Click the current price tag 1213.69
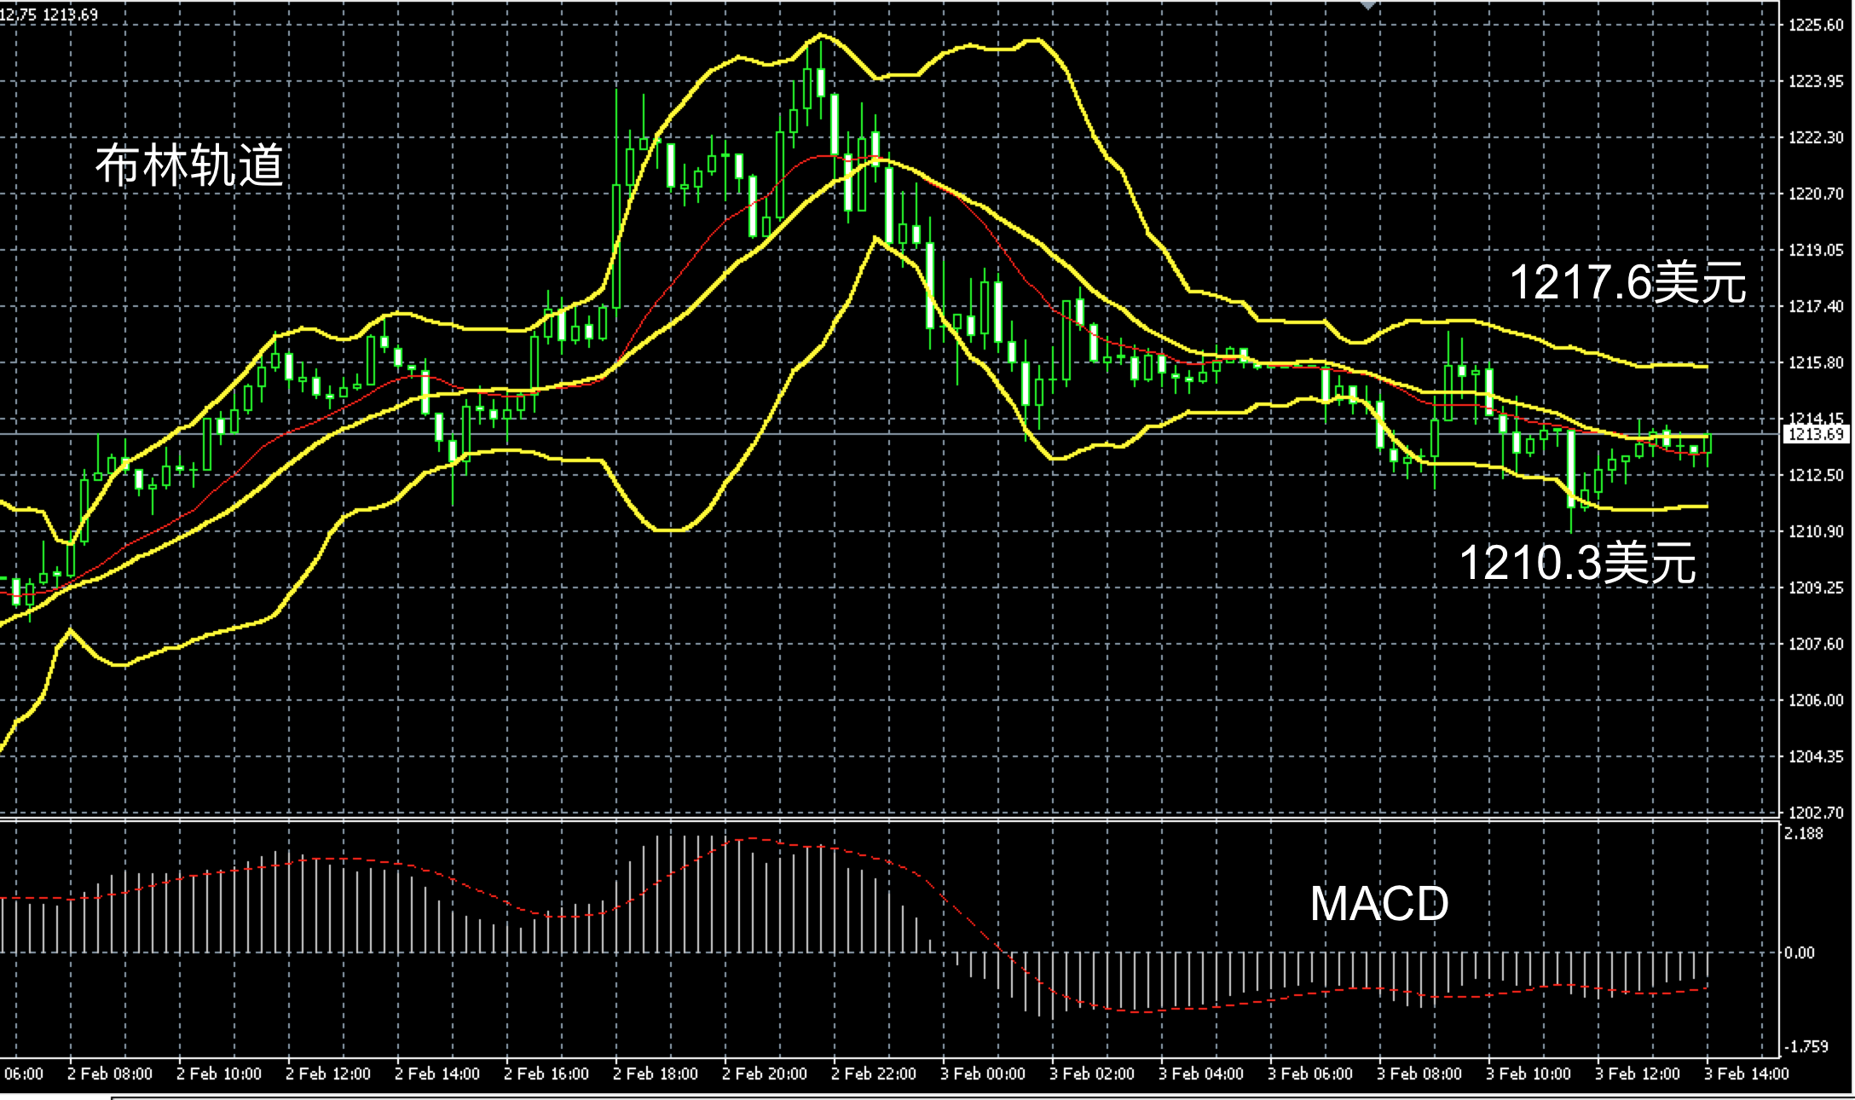Screen dimensions: 1855x1100 pos(1815,435)
